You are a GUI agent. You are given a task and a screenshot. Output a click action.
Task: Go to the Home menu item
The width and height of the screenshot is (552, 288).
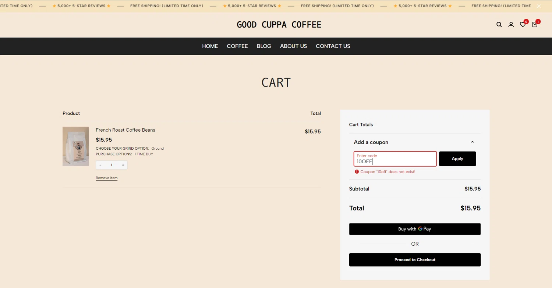tap(210, 46)
